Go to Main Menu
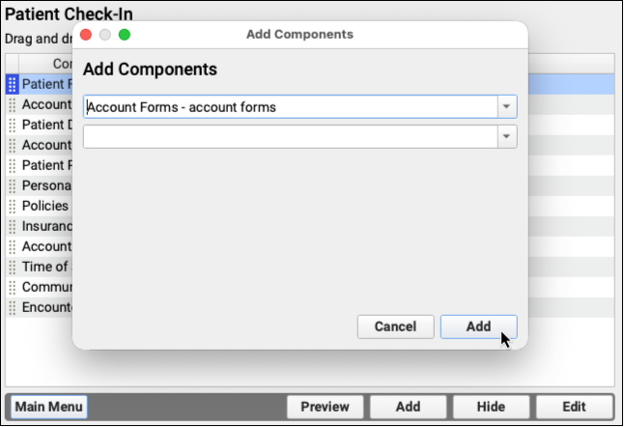The height and width of the screenshot is (427, 624). pyautogui.click(x=46, y=407)
